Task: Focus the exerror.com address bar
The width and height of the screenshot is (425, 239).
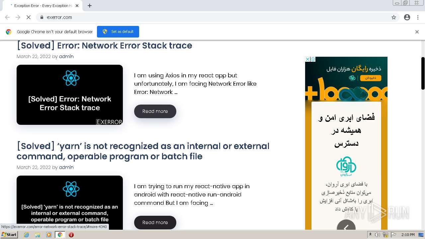Action: tap(212, 17)
